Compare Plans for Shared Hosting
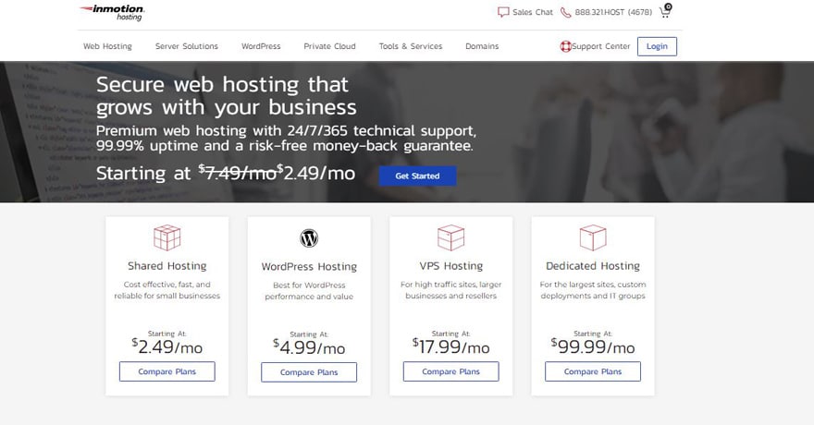 click(167, 371)
